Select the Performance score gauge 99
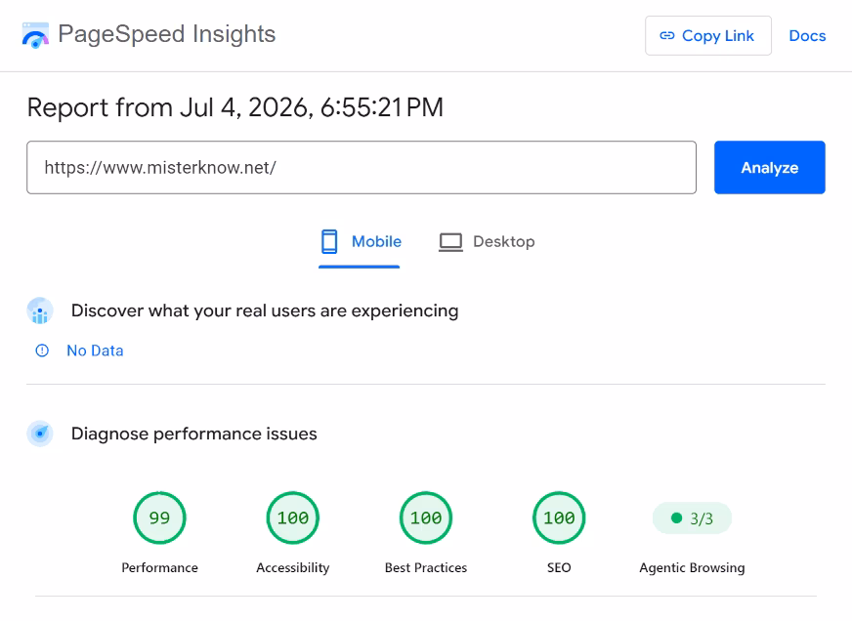Screen dimensions: 852x621 point(160,517)
